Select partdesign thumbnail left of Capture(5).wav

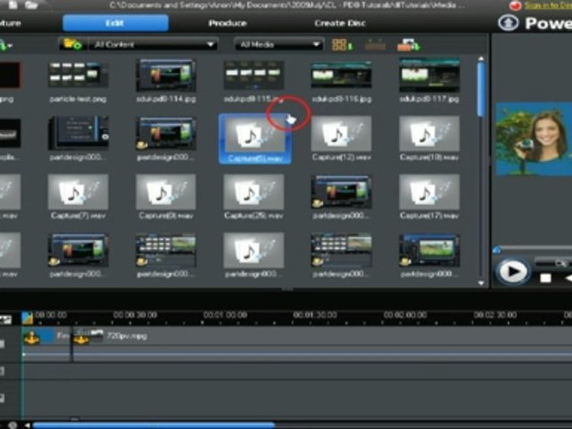click(166, 133)
